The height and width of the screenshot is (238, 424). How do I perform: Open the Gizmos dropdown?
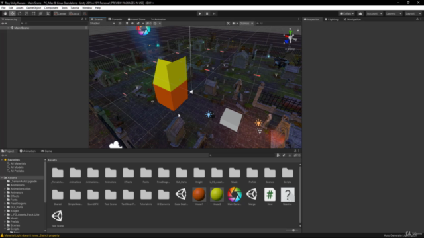pos(246,24)
